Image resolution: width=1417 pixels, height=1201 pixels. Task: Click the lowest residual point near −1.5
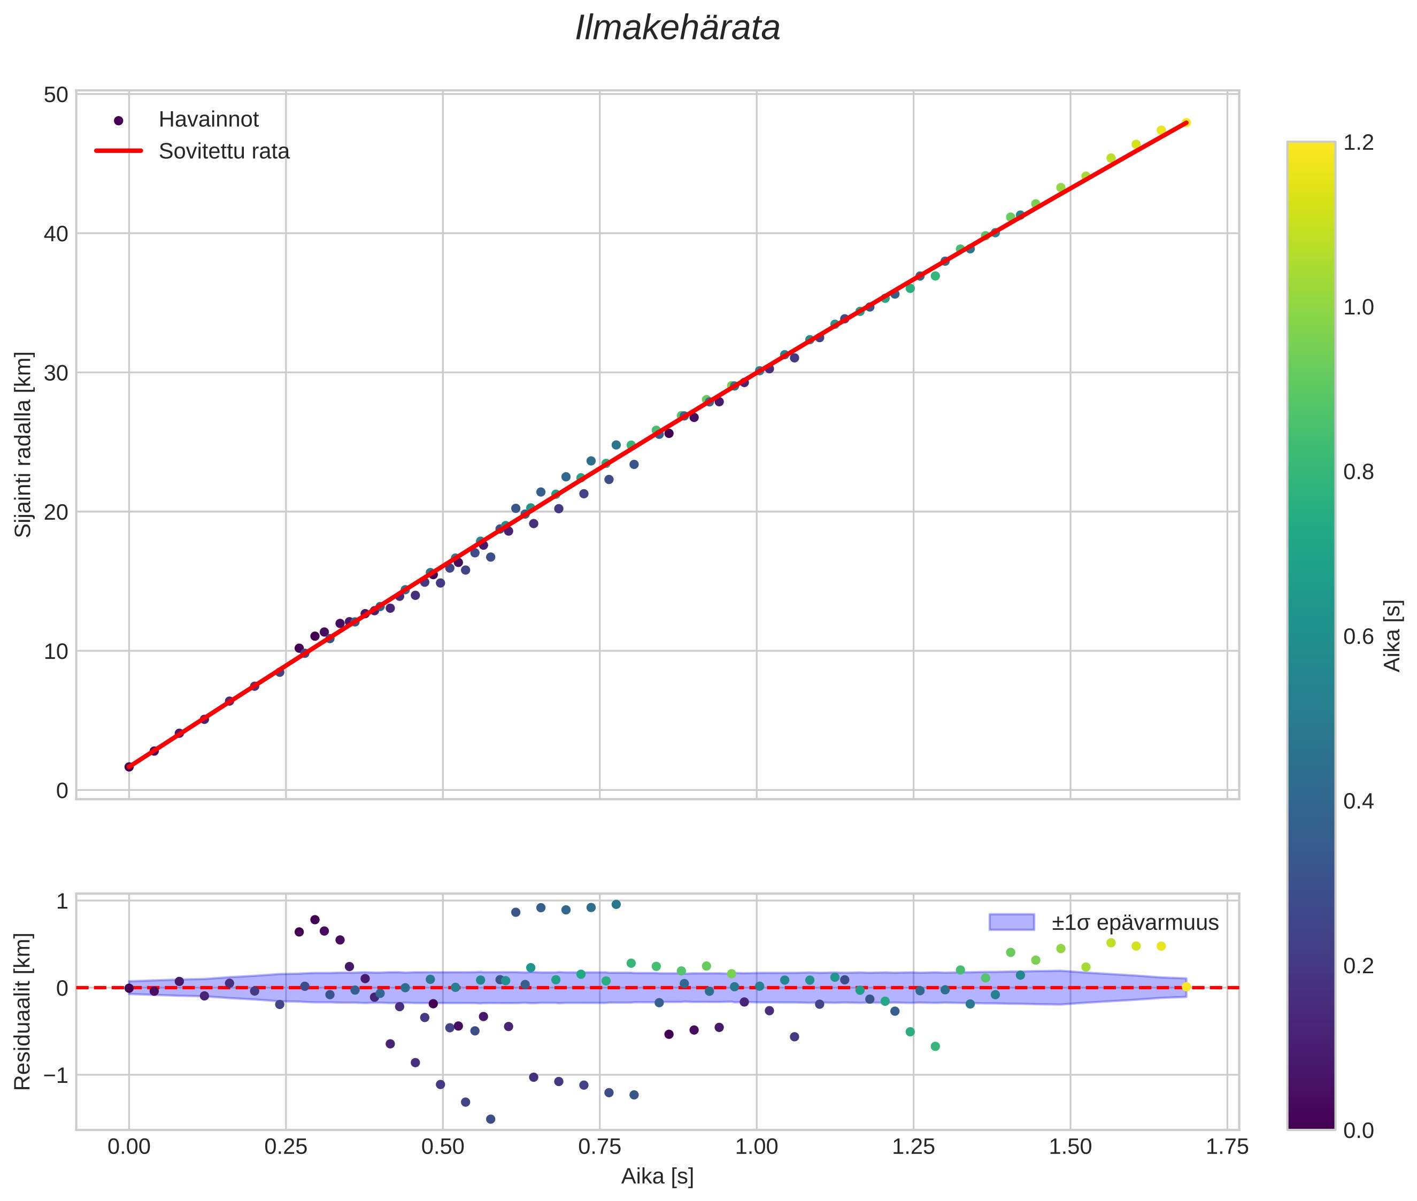pos(490,1119)
